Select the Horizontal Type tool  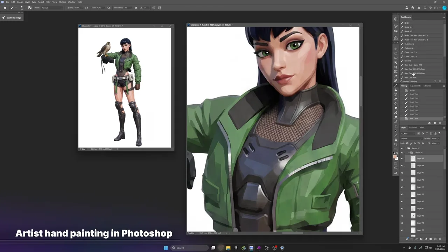pyautogui.click(x=396, y=126)
